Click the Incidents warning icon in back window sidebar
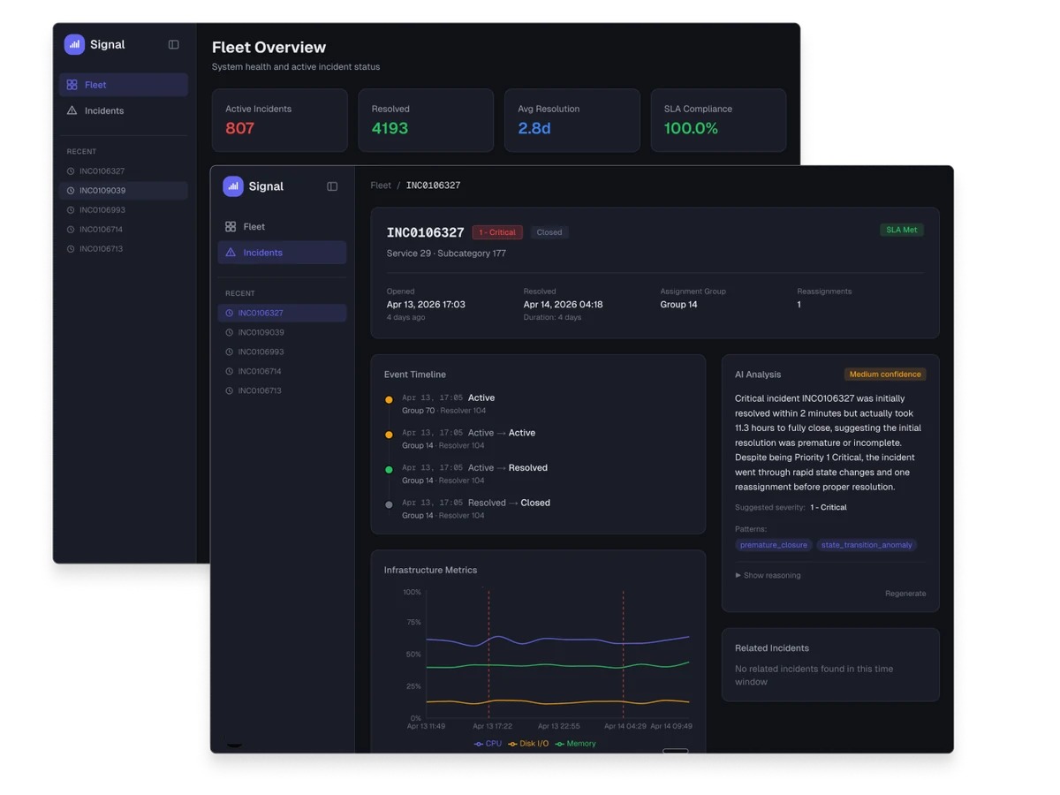The image size is (1060, 795). [72, 110]
